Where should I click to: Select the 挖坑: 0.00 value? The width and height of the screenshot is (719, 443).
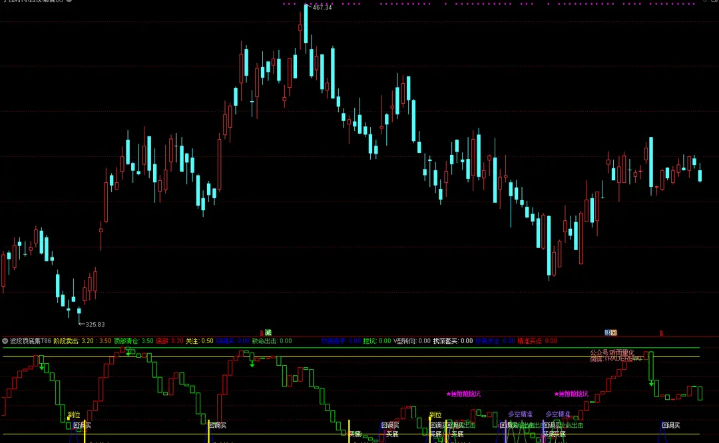point(377,341)
